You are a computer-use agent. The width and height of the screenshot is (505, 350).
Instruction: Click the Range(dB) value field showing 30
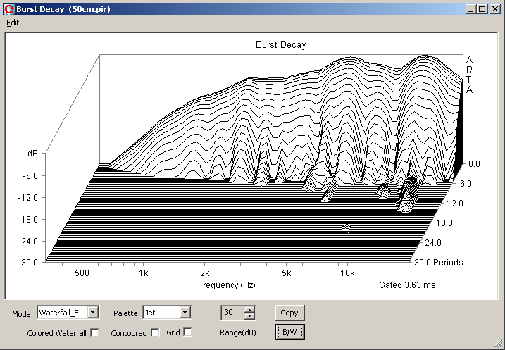click(233, 313)
